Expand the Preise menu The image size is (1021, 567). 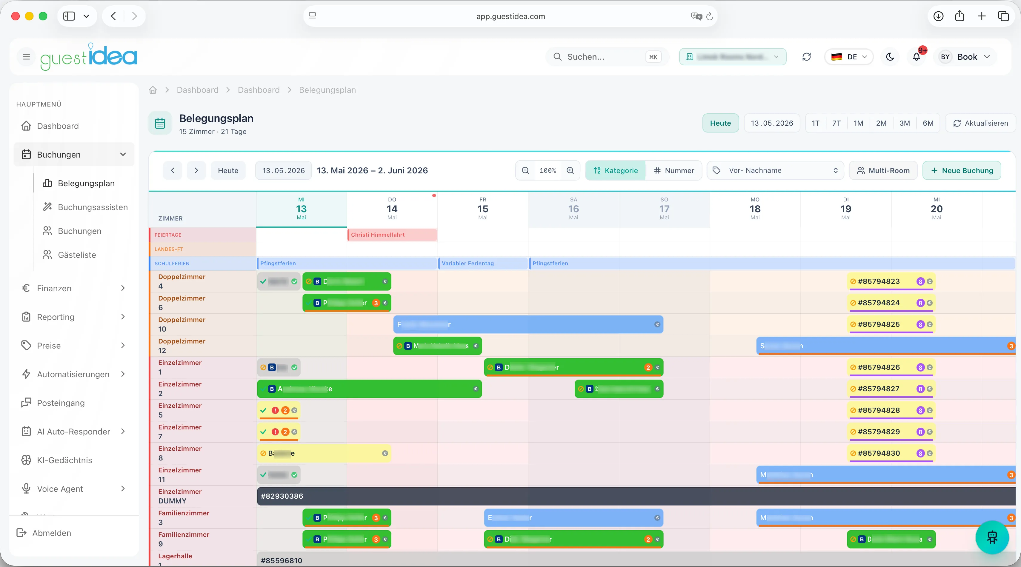[x=74, y=346]
